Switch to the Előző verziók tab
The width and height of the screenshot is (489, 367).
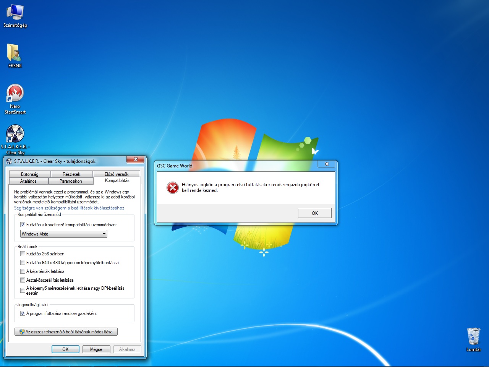(117, 174)
